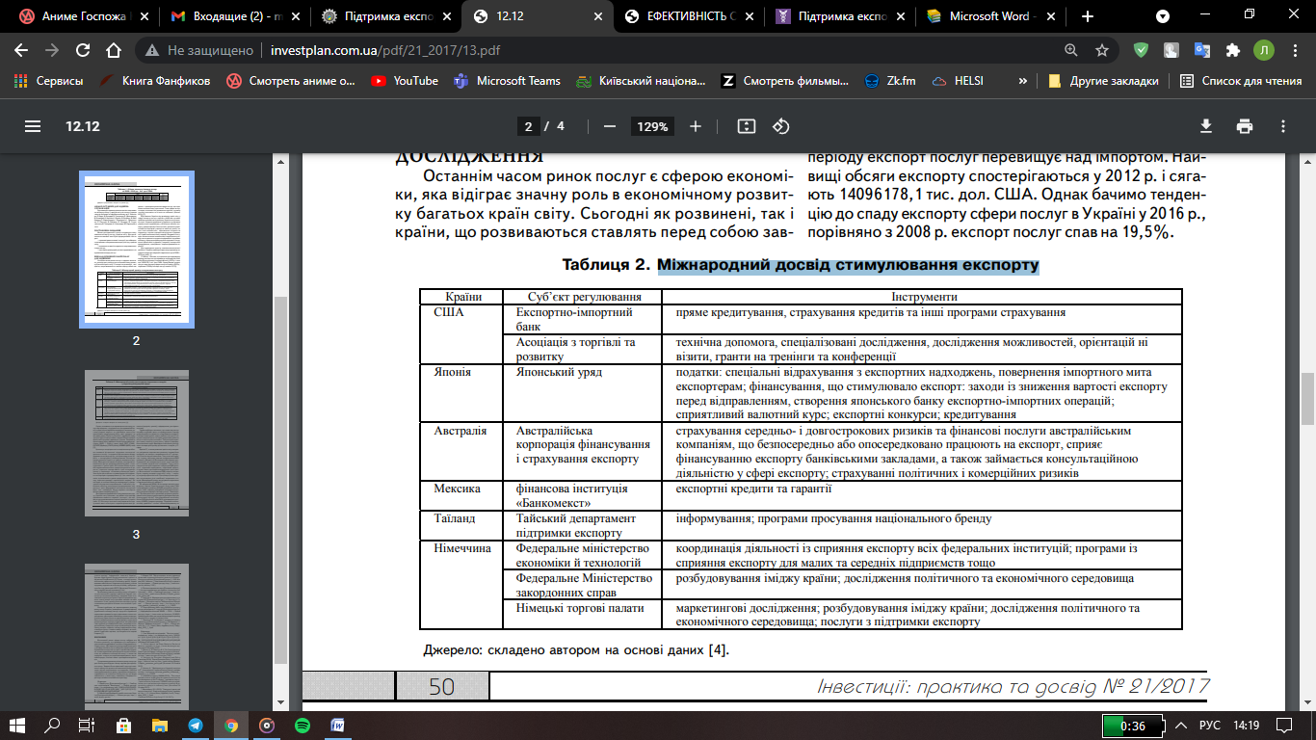
Task: Open Telegram from the taskbar
Action: click(x=196, y=726)
